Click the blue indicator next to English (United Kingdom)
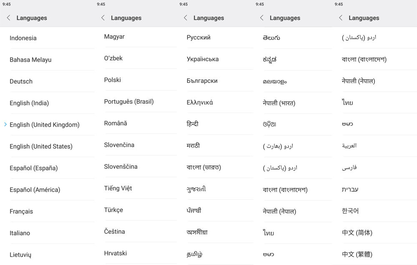This screenshot has height=265, width=417. [x=5, y=124]
